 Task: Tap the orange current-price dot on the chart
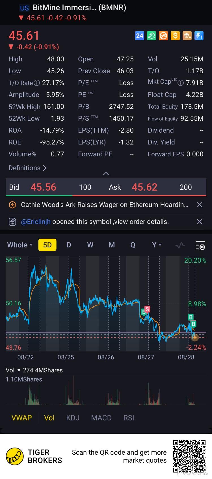195,337
